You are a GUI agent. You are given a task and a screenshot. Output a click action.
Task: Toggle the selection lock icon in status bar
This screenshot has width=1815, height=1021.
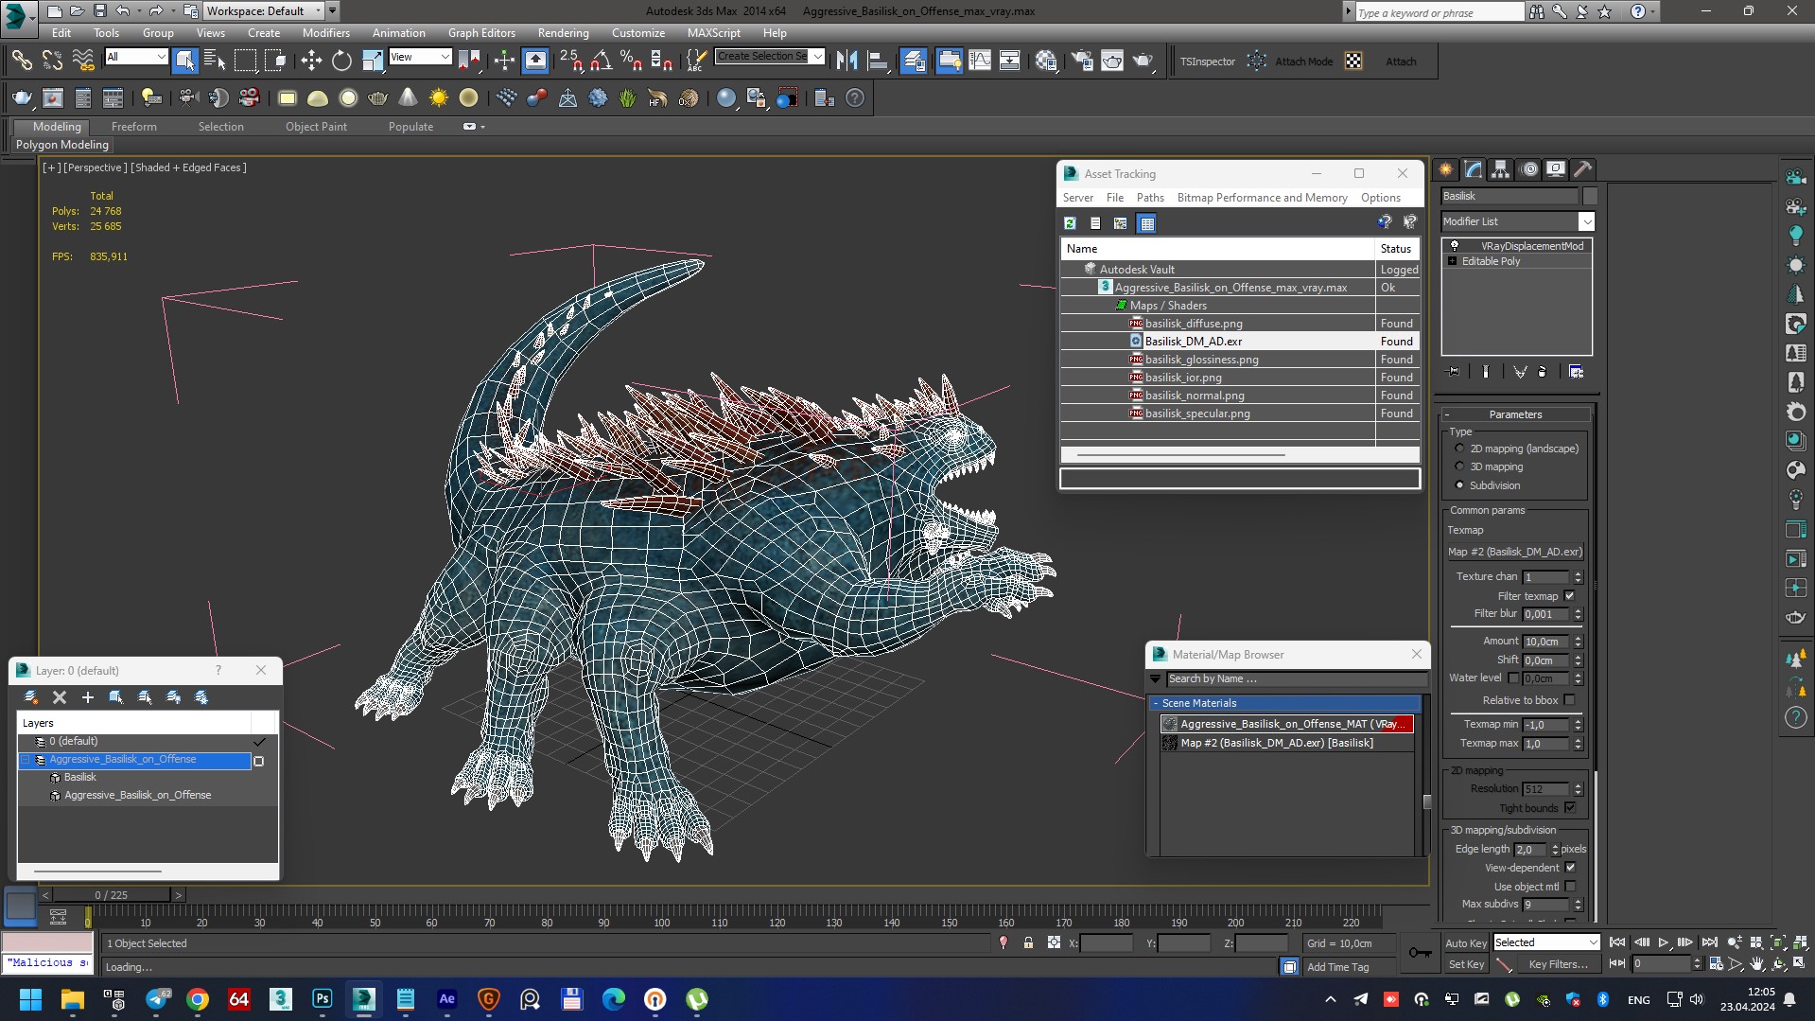(x=1028, y=942)
